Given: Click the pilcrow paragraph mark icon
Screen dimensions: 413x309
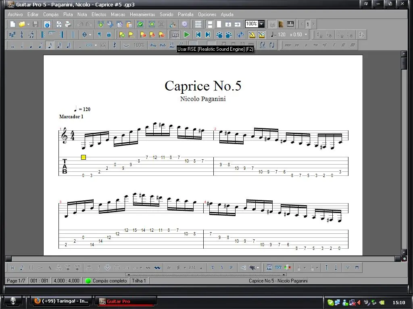Looking at the screenshot, I should click(100, 35).
